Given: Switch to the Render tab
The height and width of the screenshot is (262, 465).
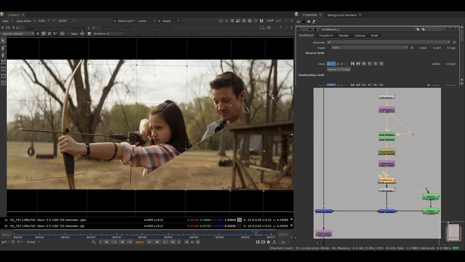Looking at the screenshot, I should pos(344,35).
